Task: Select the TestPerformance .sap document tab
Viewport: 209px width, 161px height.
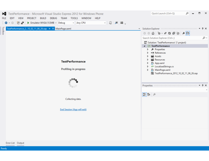Action: click(x=27, y=29)
